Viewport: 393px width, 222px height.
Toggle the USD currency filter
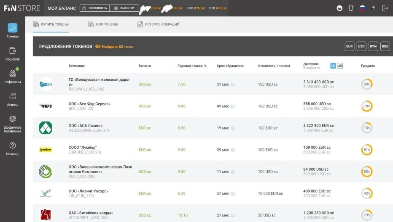point(361,46)
